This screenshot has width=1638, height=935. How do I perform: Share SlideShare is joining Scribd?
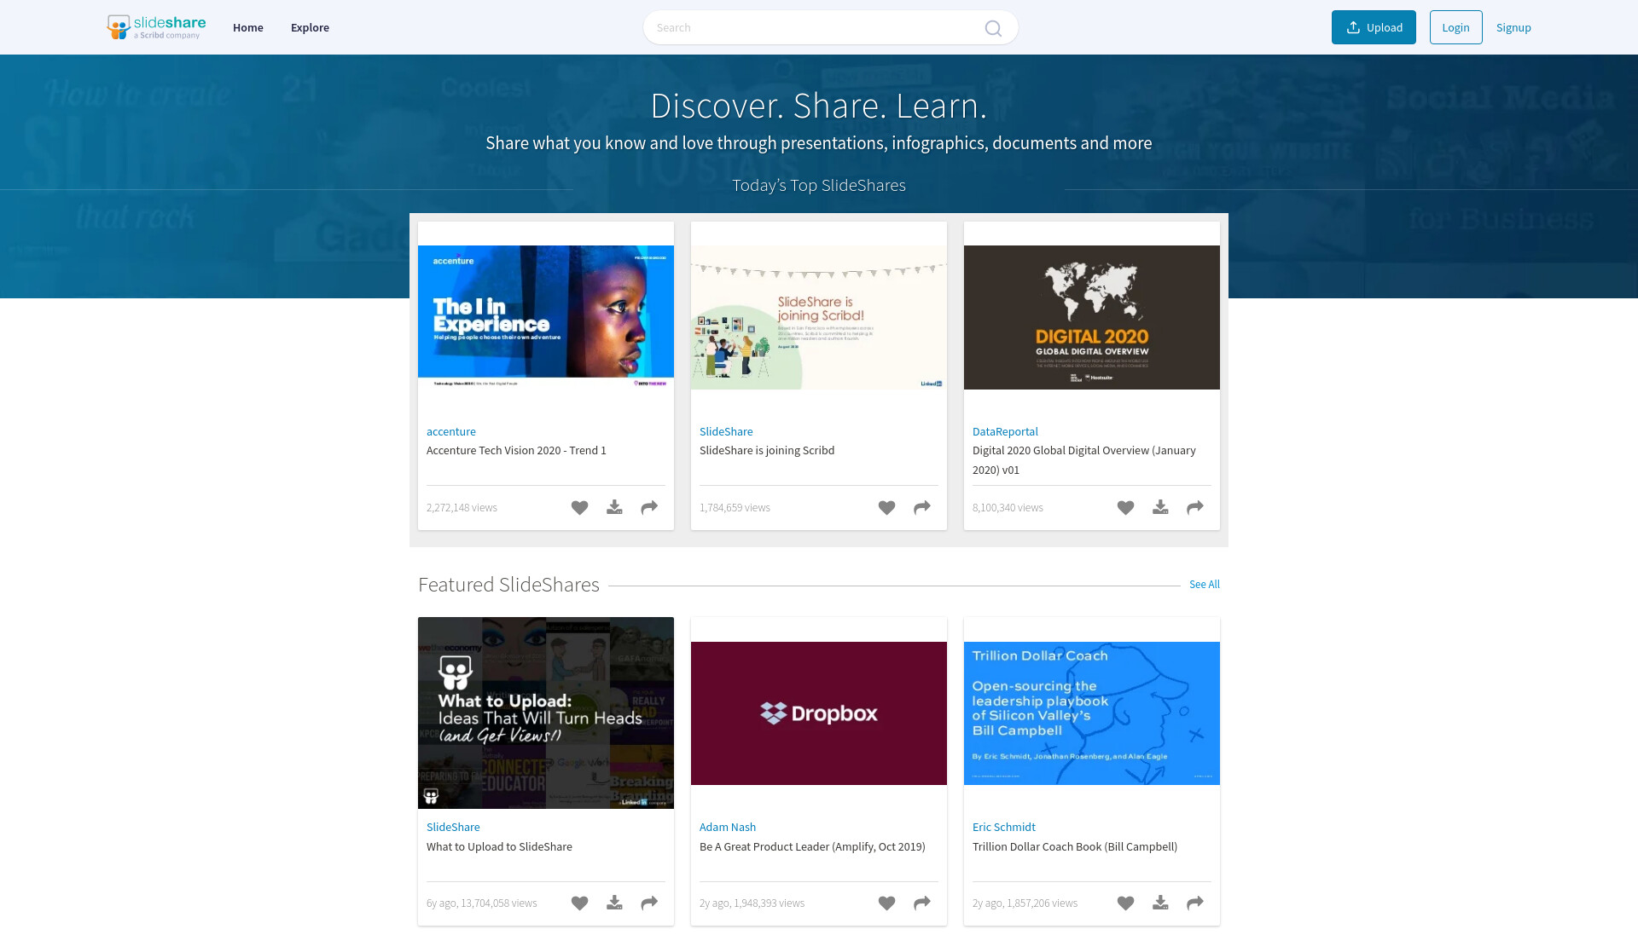coord(922,508)
